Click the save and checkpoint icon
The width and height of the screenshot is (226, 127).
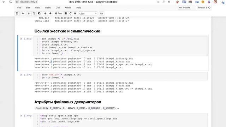pos(17,13)
